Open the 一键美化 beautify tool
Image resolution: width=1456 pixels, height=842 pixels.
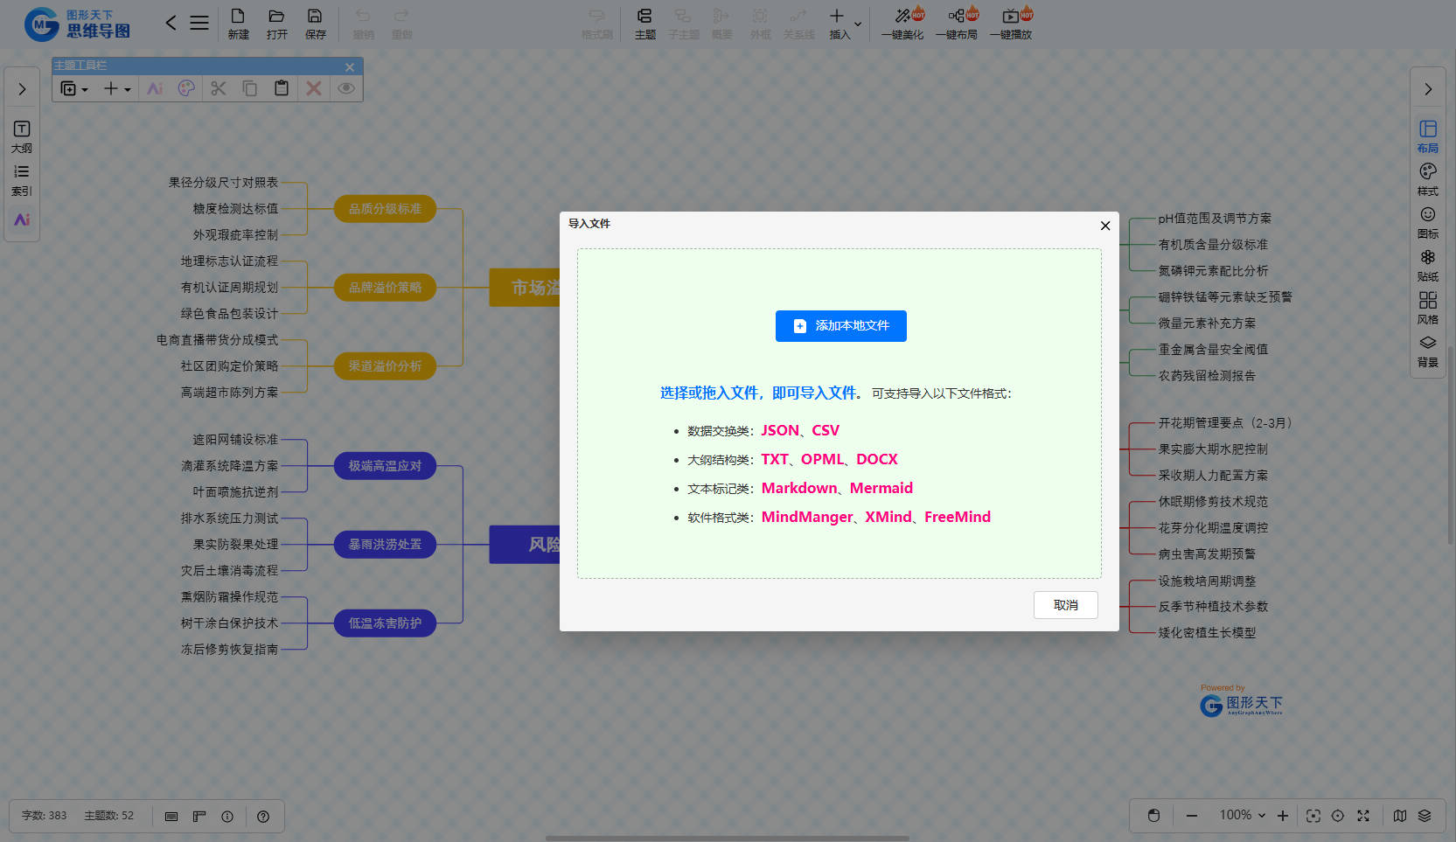pos(902,24)
